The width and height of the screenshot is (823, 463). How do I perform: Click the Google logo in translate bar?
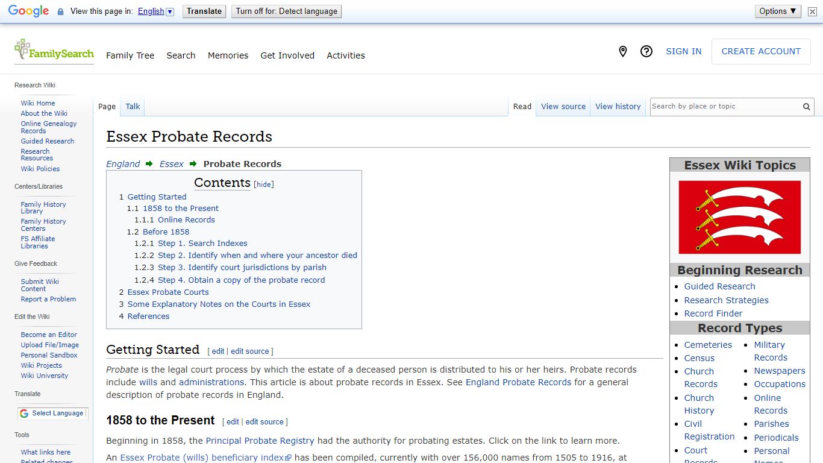click(28, 11)
